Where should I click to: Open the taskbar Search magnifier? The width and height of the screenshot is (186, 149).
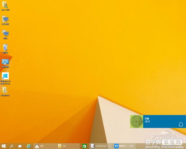[x=11, y=146]
